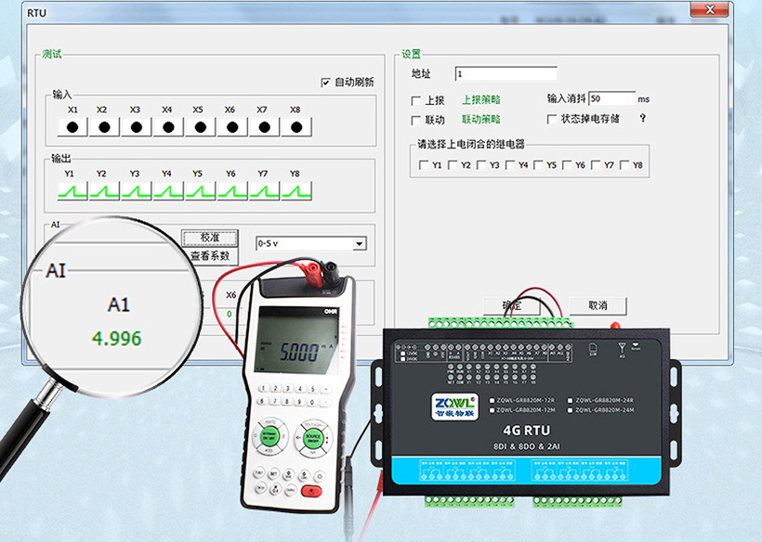
Task: Check the 状态掉电存储 option
Action: tap(553, 119)
